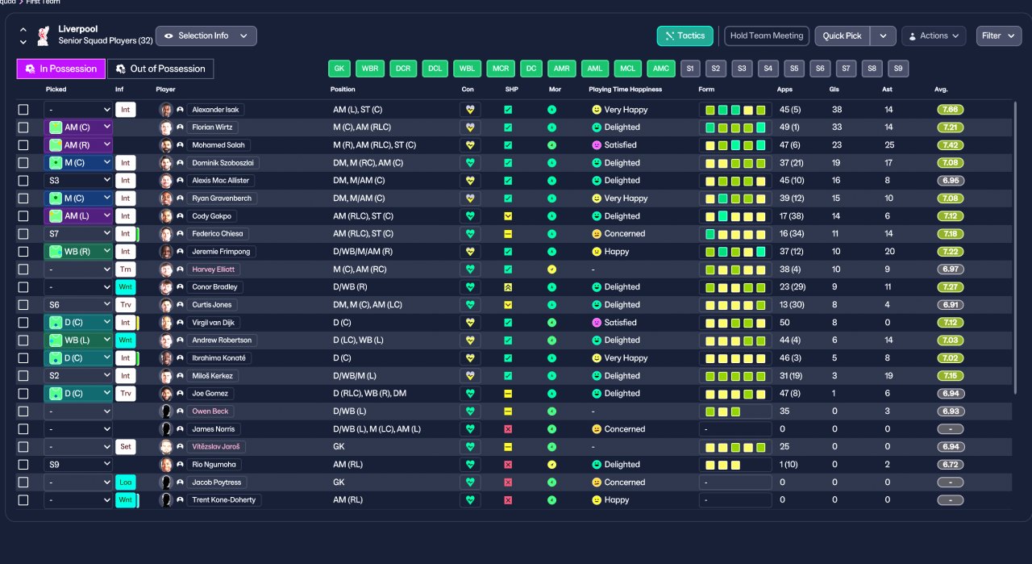The image size is (1032, 564).
Task: Tick the checkbox for Curtis Jones
Action: pos(23,305)
